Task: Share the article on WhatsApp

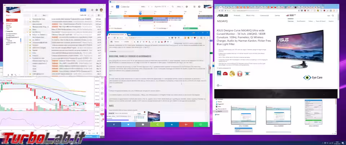Action: pyautogui.click(x=201, y=124)
